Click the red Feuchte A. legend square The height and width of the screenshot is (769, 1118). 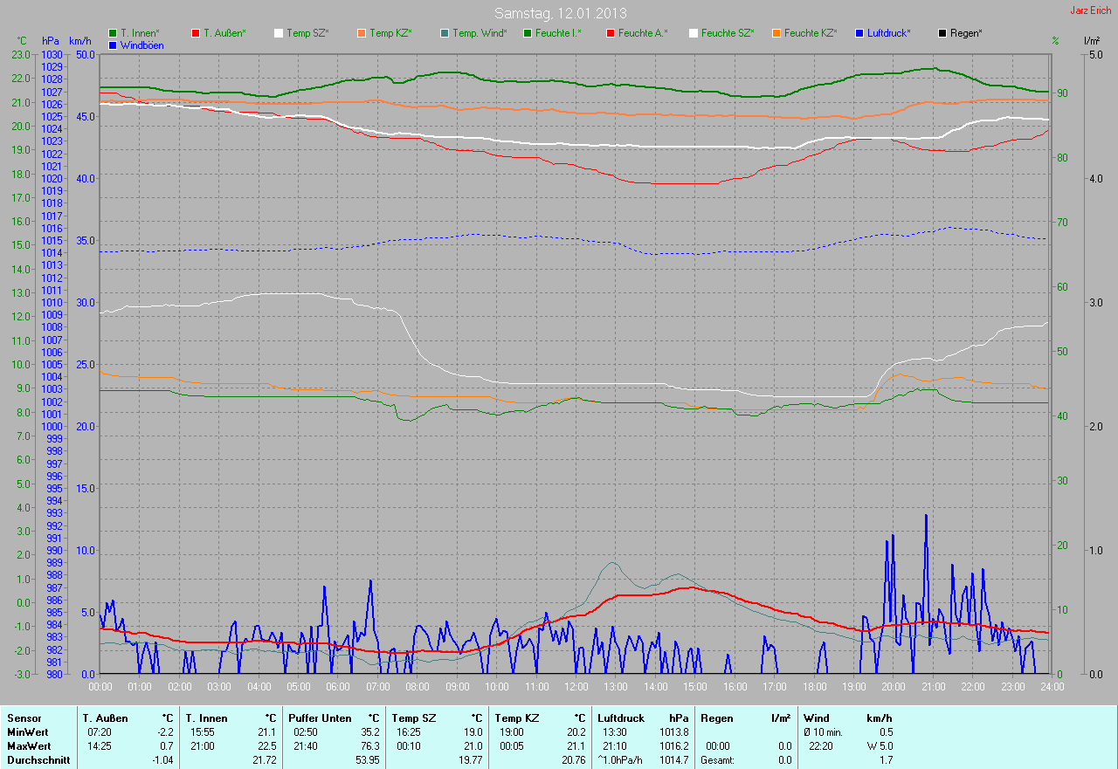click(611, 33)
